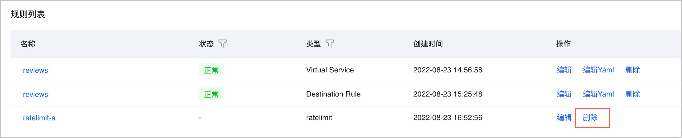The image size is (682, 138).
Task: Open the reviews Virtual Service rule link
Action: click(x=35, y=70)
